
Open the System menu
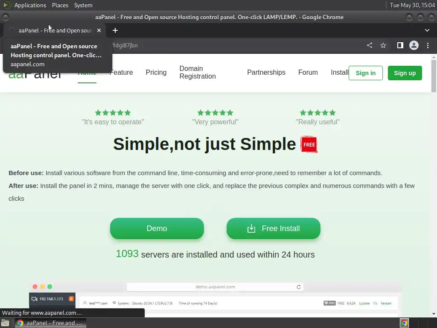click(83, 5)
